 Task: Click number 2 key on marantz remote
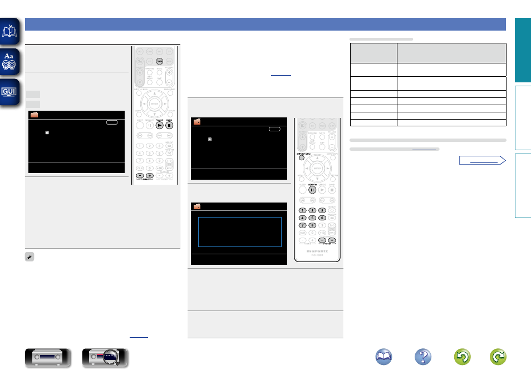(x=312, y=210)
